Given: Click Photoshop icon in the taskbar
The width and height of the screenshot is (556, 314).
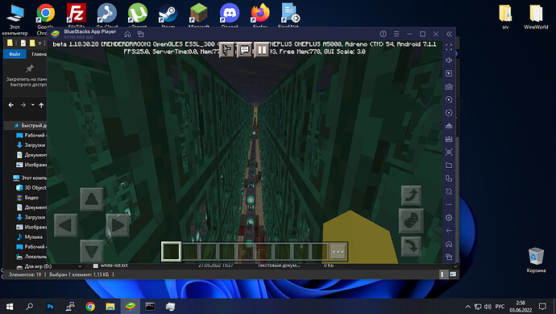Looking at the screenshot, I should (50, 306).
